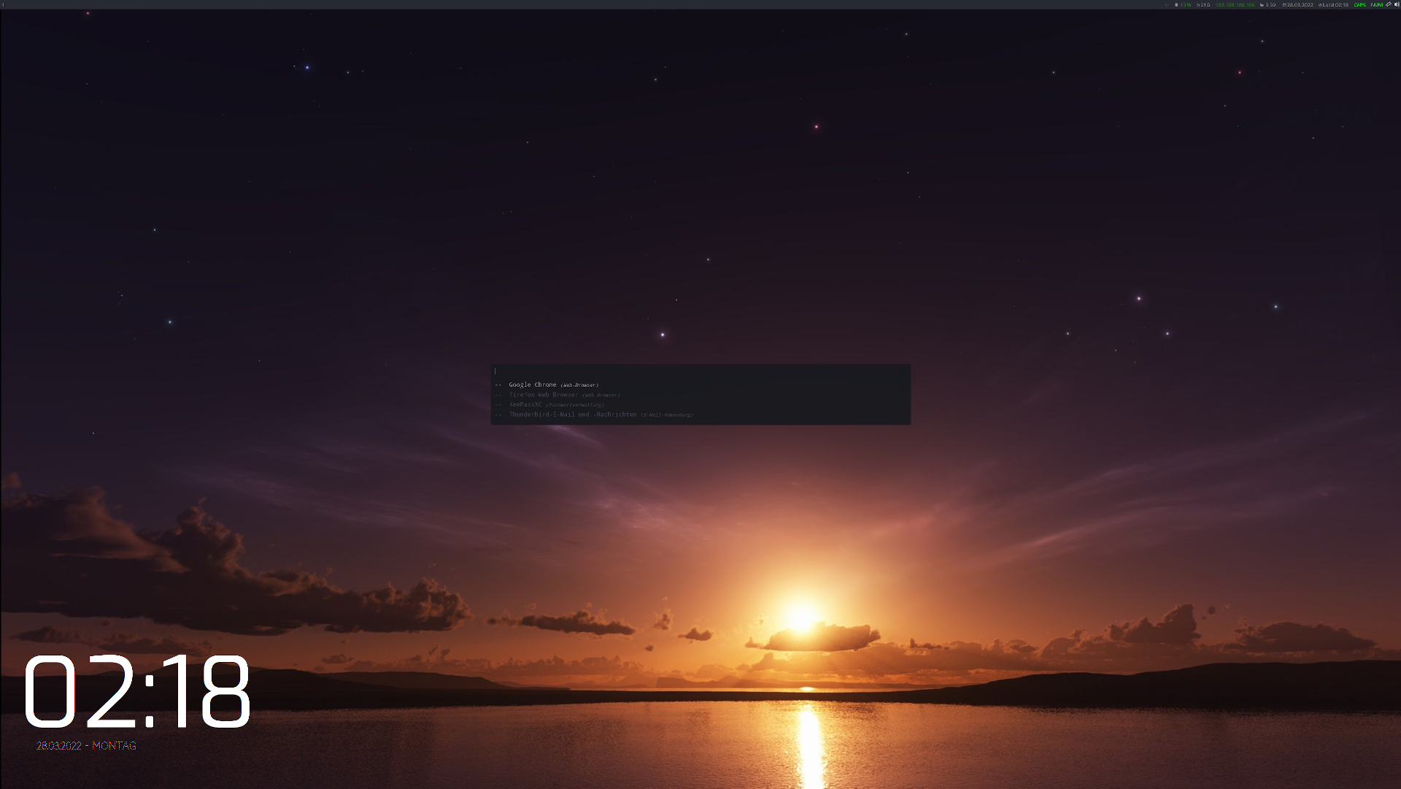
Task: Click the 28.03.2022 - MONTAG desktop date
Action: click(86, 745)
